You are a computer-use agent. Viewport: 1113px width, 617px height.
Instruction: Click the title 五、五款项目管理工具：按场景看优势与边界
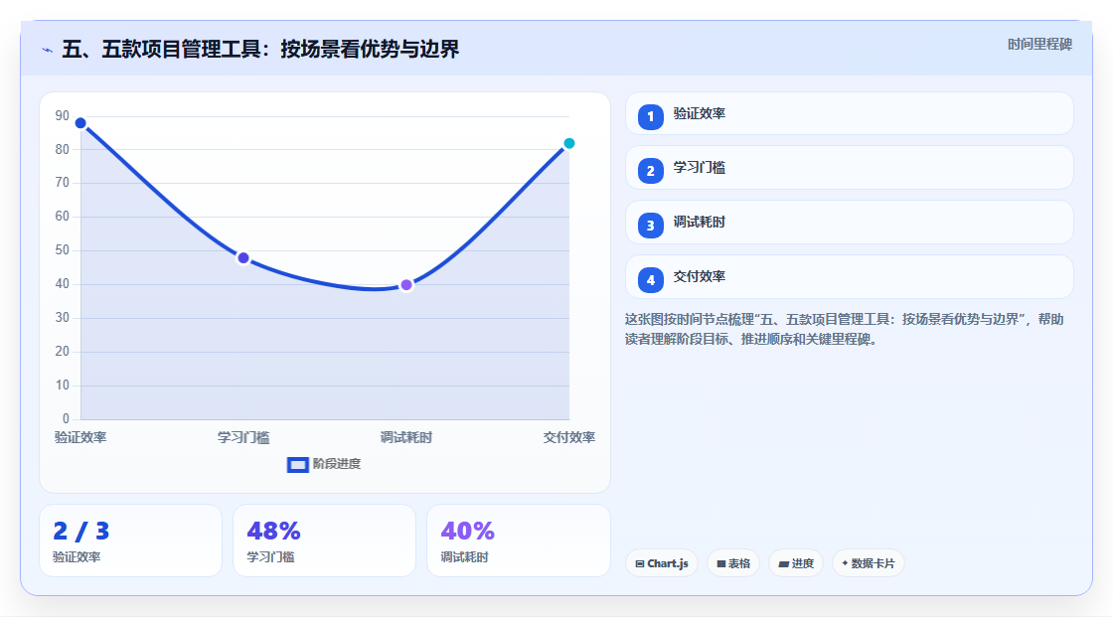point(260,49)
